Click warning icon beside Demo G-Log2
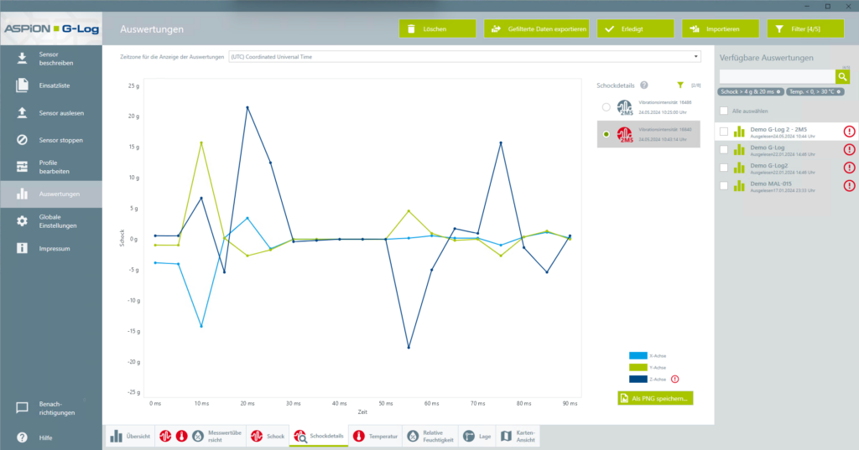 tap(849, 168)
